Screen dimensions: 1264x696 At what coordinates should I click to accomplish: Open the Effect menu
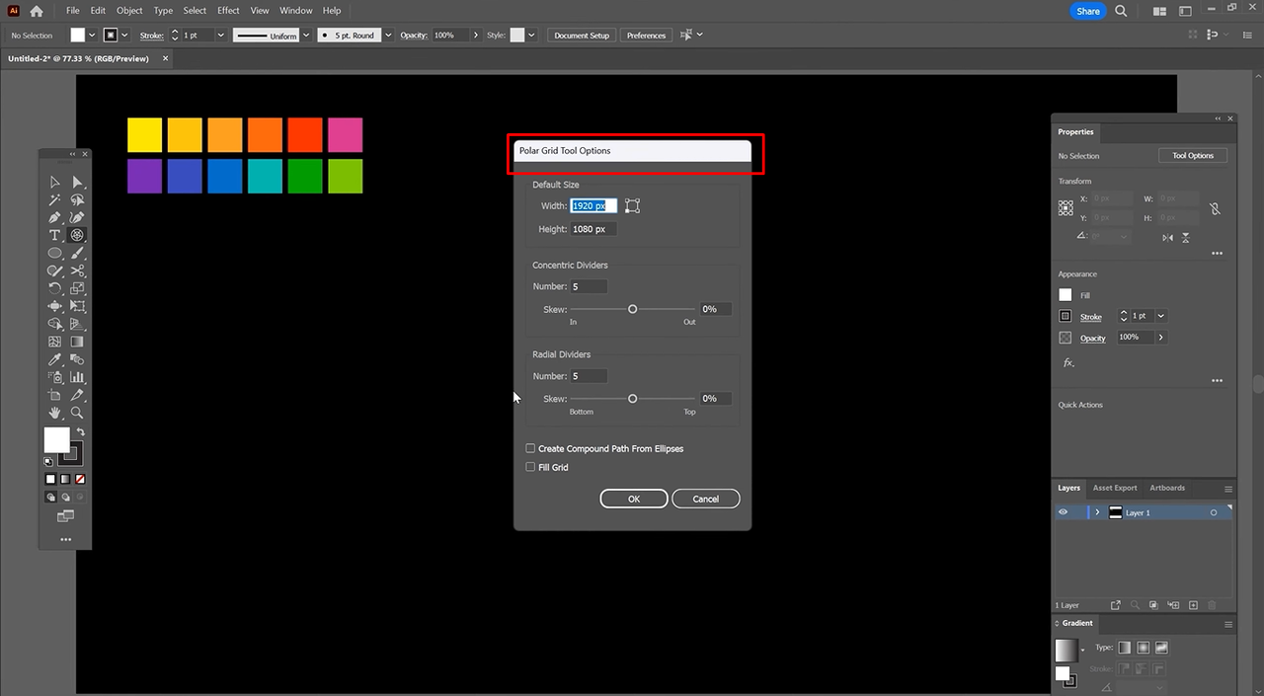pyautogui.click(x=228, y=10)
